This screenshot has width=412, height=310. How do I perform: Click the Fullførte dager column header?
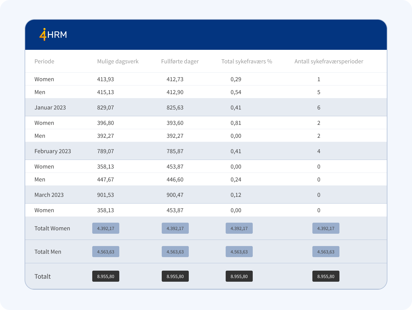180,61
